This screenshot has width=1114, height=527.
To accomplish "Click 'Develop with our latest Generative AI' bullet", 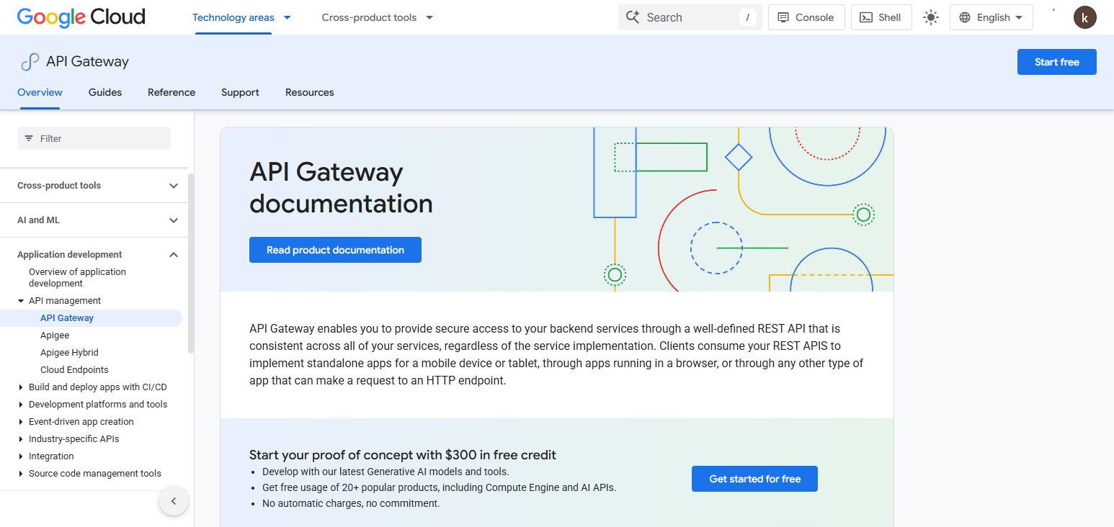I will point(386,472).
